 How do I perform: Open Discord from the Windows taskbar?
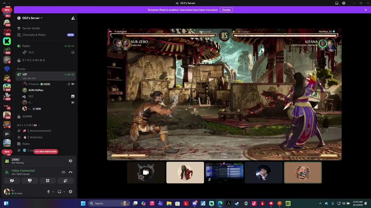click(x=194, y=203)
